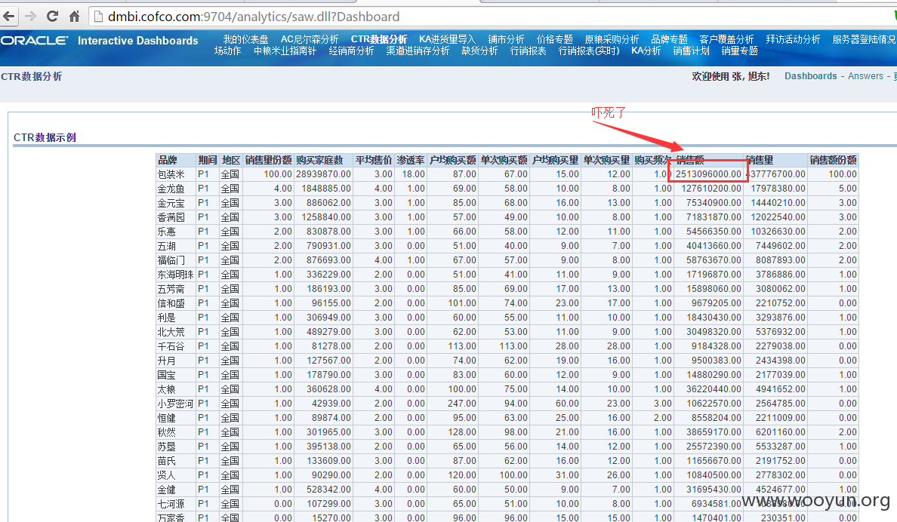
Task: Click the 期间 column header
Action: 207,160
